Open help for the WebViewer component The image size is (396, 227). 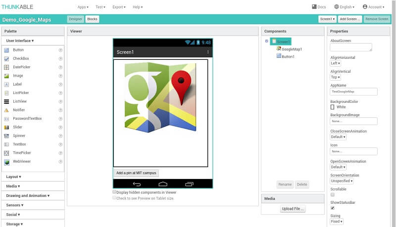coord(60,162)
